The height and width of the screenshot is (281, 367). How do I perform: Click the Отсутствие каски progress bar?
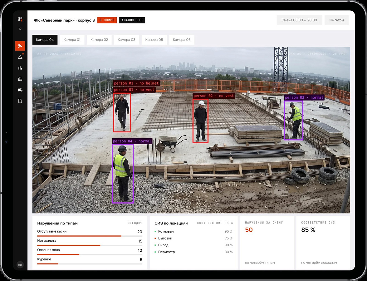click(90, 236)
